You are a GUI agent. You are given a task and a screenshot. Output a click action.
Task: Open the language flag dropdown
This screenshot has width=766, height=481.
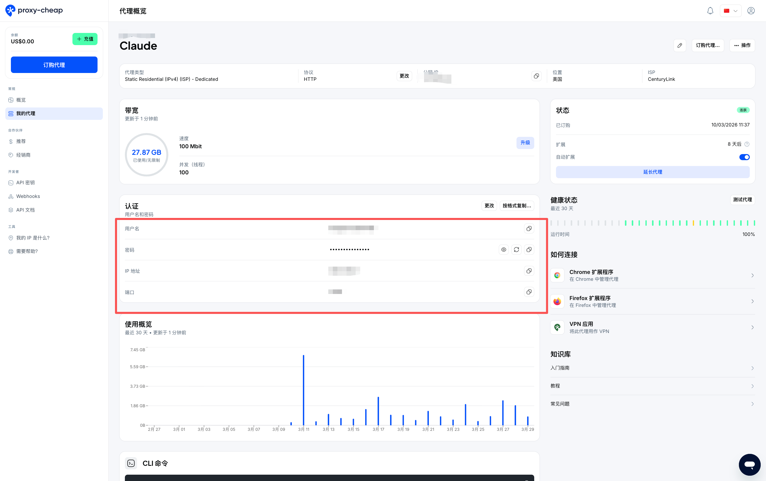click(x=730, y=11)
